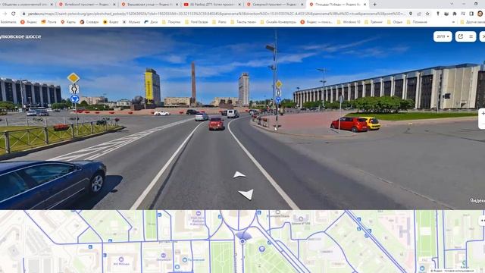This screenshot has height=273, width=485.
Task: Close the Площадь Победы tab
Action: point(365,5)
